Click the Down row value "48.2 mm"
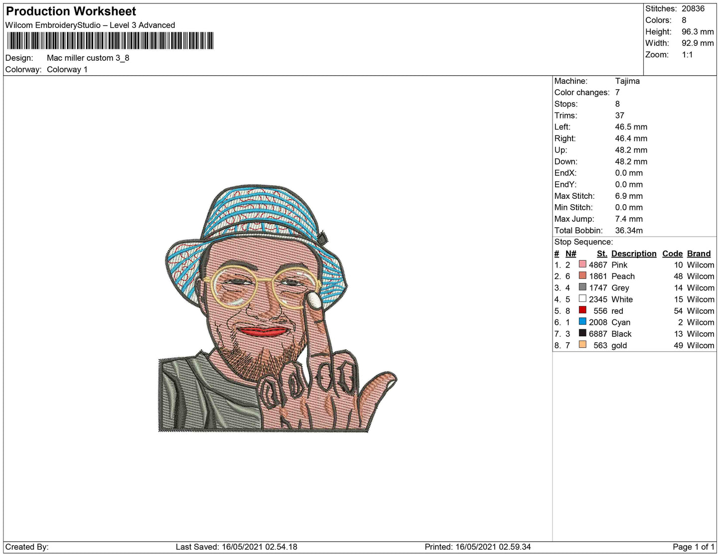The image size is (720, 554). pyautogui.click(x=631, y=161)
